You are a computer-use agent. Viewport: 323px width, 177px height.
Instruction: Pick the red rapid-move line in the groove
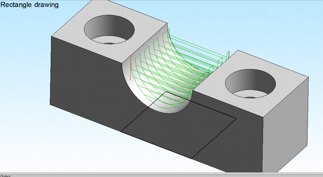tap(131, 68)
